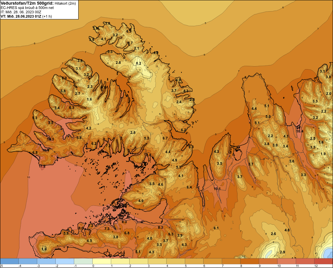Click the legend color between -1 and 0

coord(83,261)
